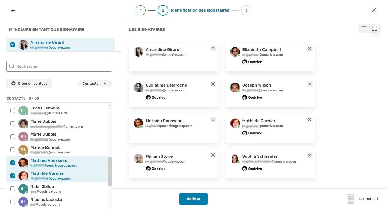
Task: Focus the Rechercher search field
Action: coord(59,66)
